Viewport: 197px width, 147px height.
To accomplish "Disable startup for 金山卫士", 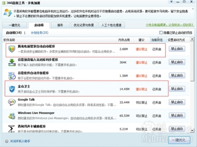I will (177, 89).
